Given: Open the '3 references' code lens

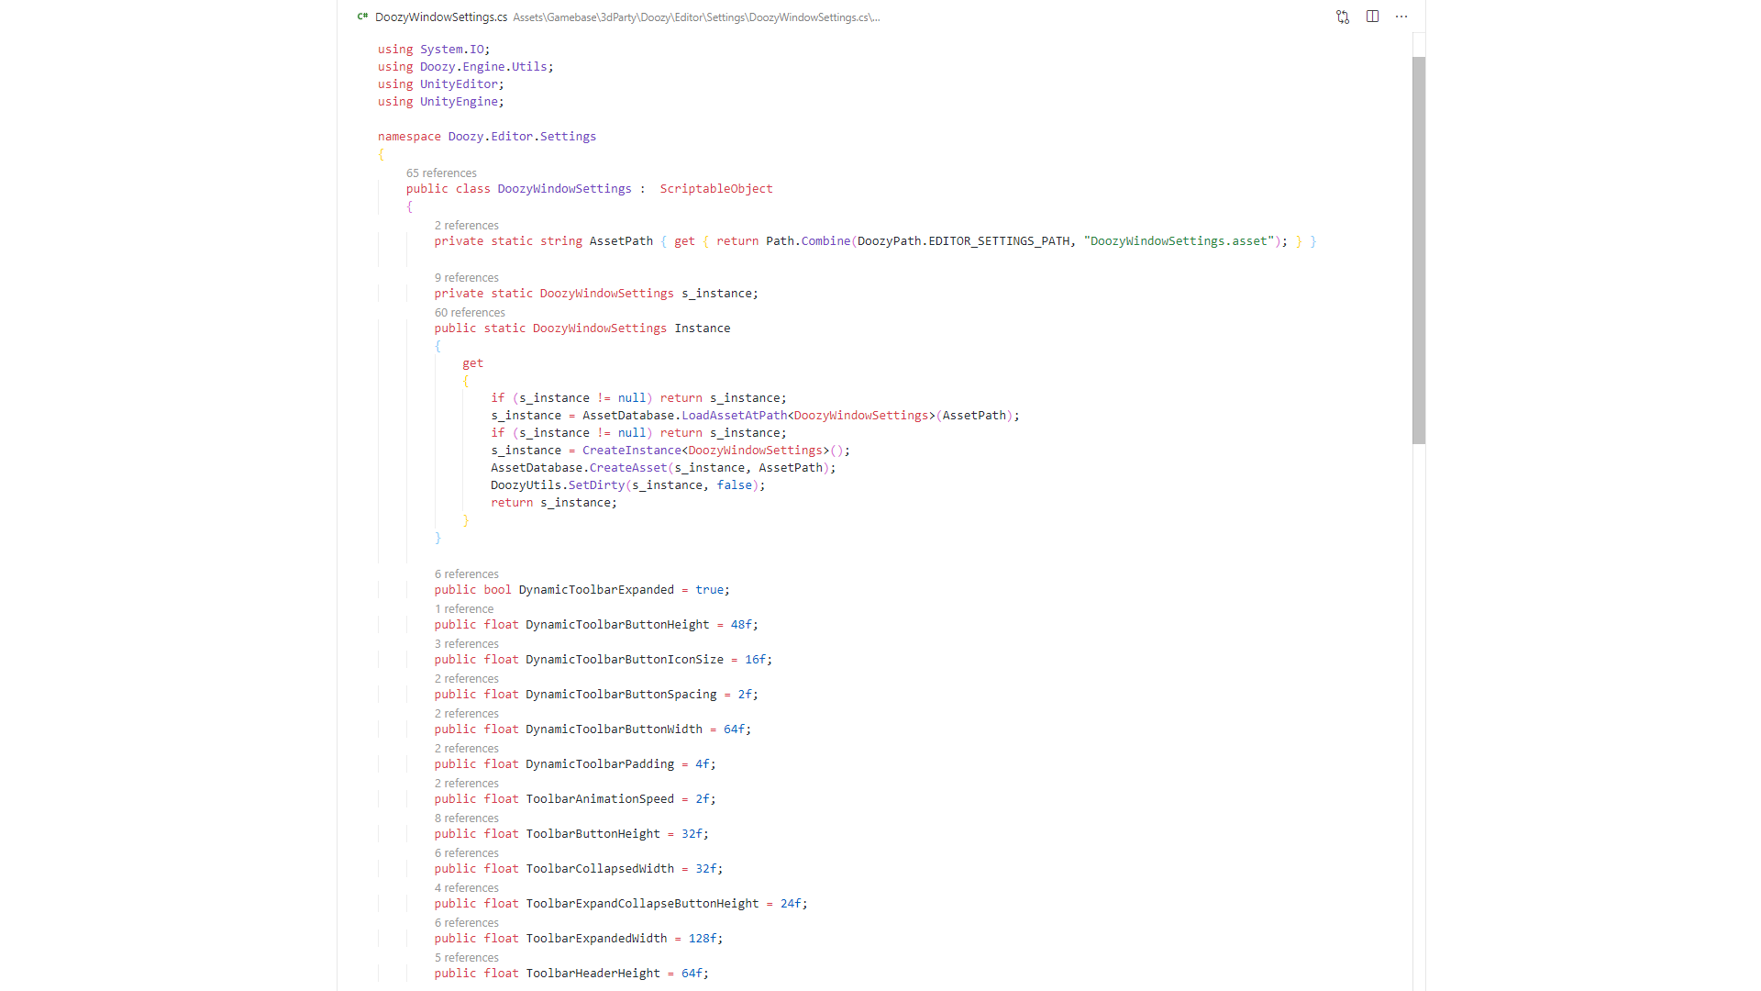Looking at the screenshot, I should (x=467, y=644).
